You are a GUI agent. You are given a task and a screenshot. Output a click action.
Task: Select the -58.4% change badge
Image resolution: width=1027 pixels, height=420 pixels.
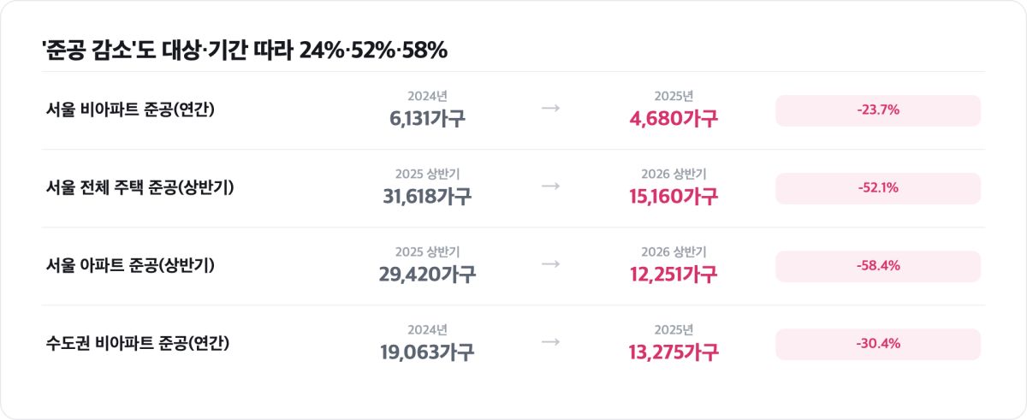point(878,266)
